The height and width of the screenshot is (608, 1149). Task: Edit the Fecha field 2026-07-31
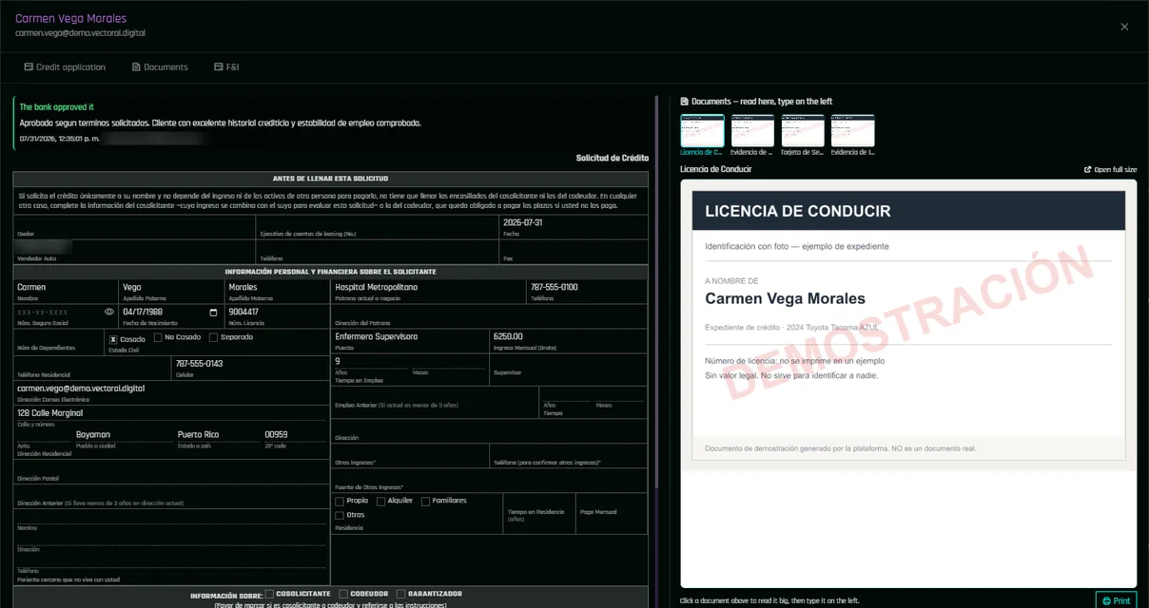pyautogui.click(x=573, y=222)
